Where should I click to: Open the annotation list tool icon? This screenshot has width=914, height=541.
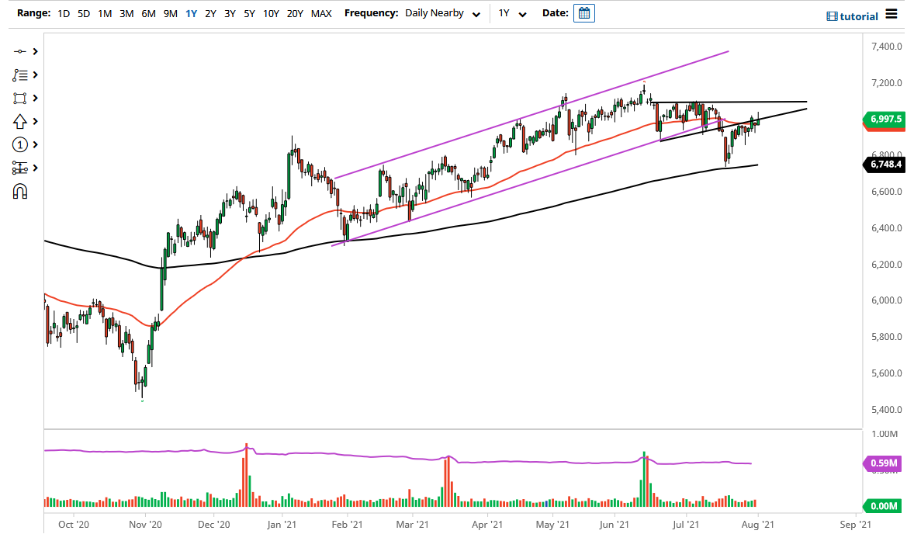tap(20, 75)
